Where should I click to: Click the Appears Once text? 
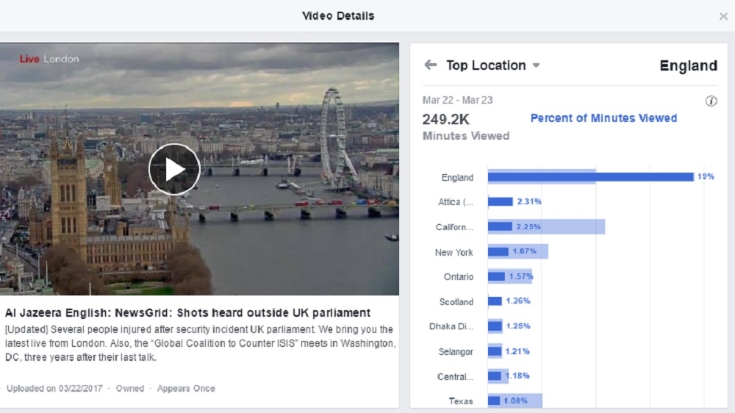[186, 388]
